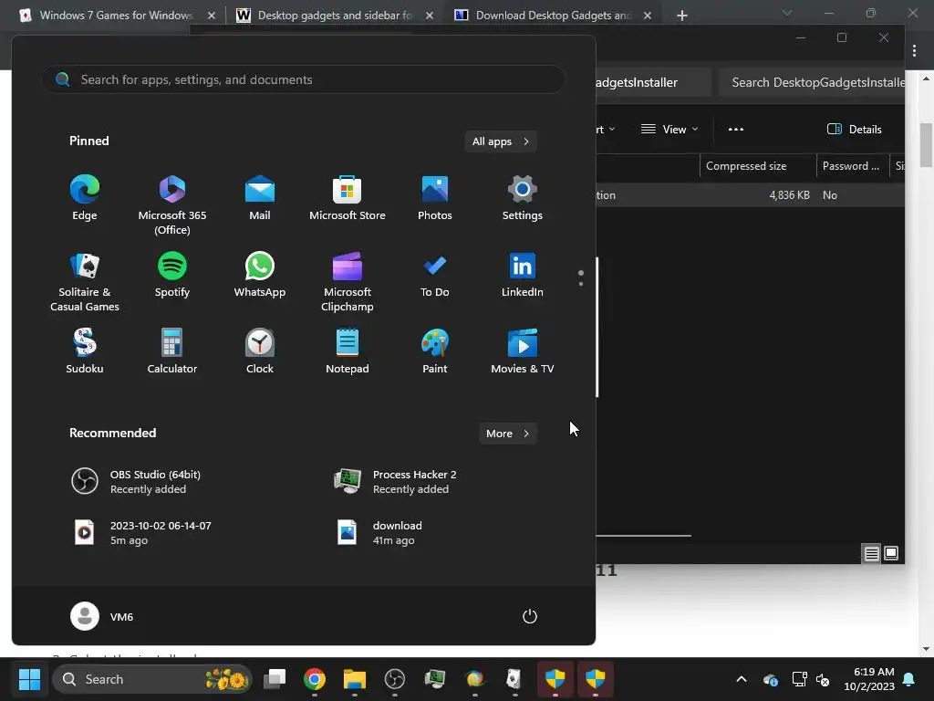Open Chrome from the taskbar
Viewport: 934px width, 701px height.
[x=315, y=679]
